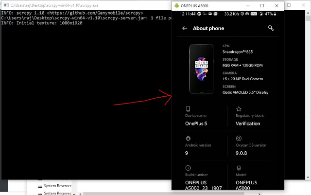Viewport: 311px width, 195px height.
Task: Click the 33.2 K/s network speed text
Action: tap(231, 14)
